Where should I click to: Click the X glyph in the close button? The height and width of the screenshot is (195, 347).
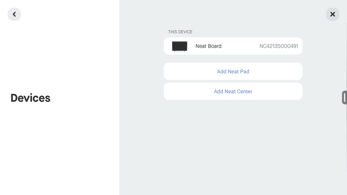[x=332, y=14]
